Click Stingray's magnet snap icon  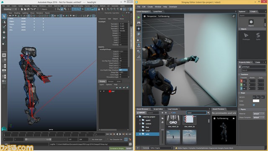[139, 51]
